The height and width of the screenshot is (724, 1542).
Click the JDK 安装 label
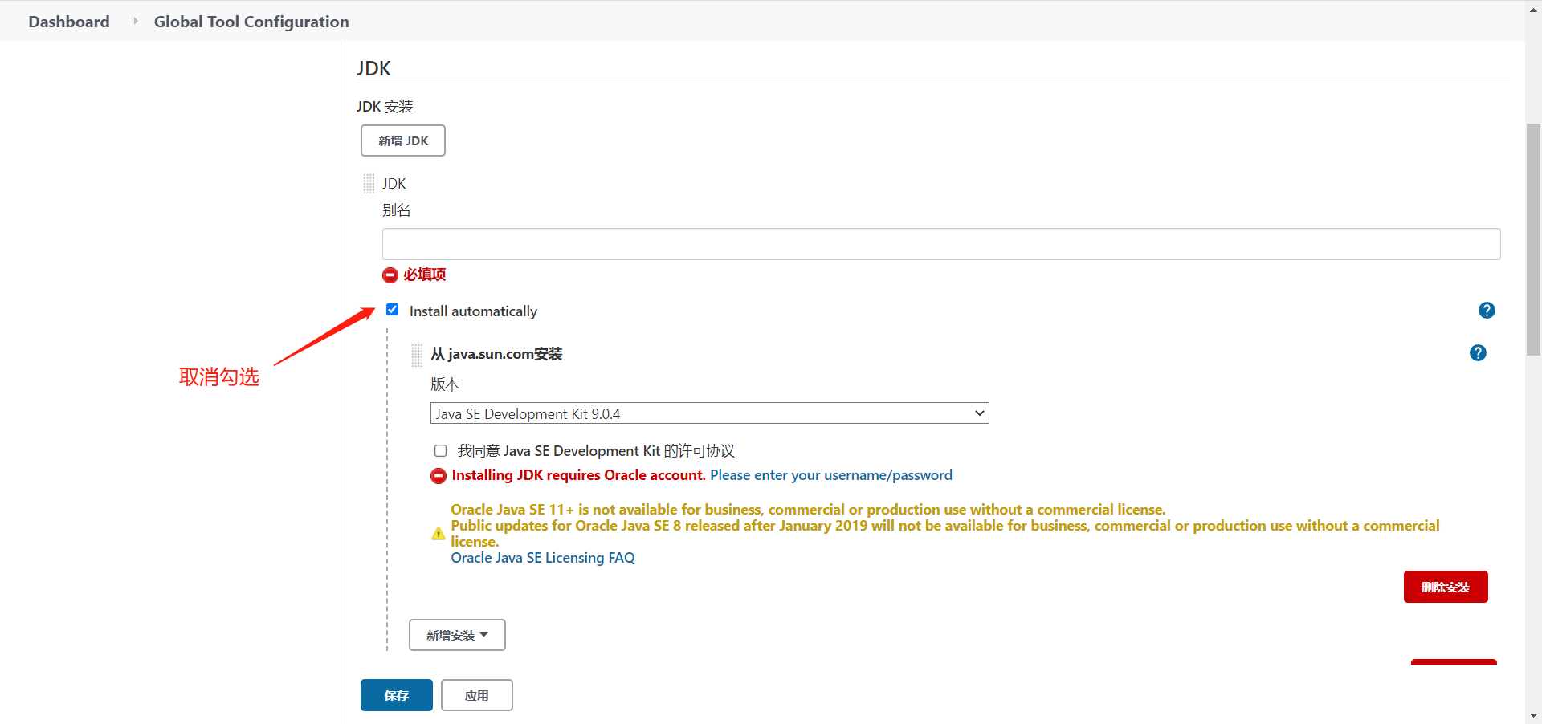[x=385, y=107]
